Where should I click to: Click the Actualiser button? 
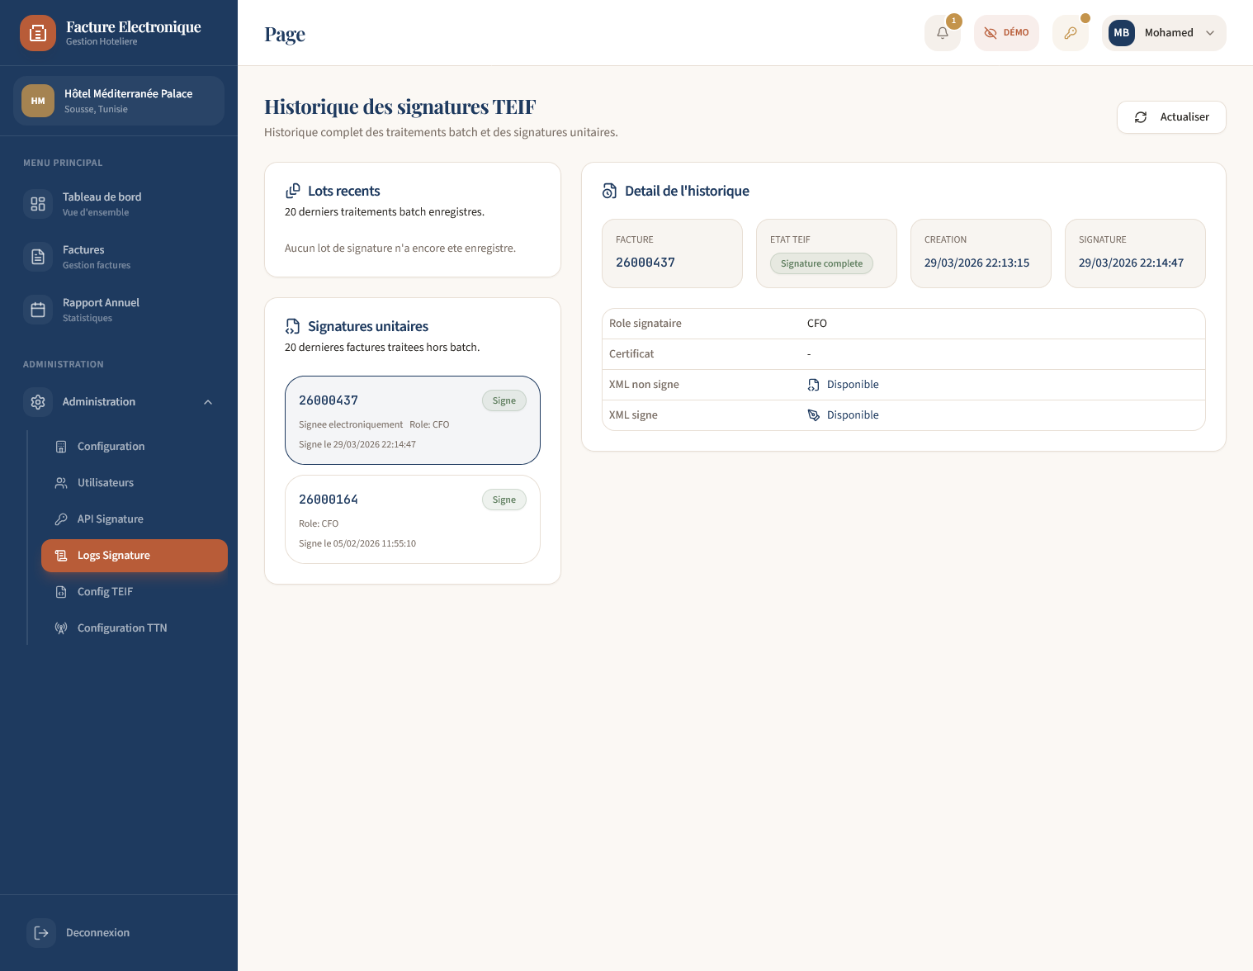[1170, 117]
